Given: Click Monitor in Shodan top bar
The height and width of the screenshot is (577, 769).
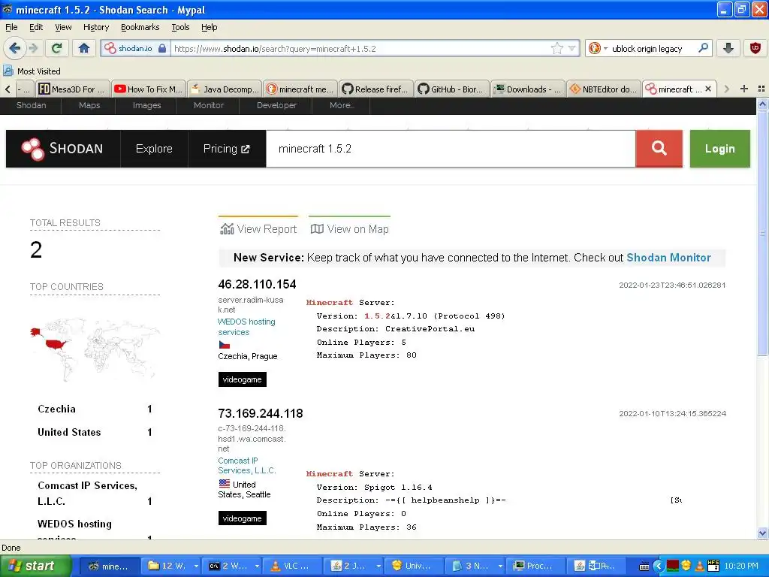Looking at the screenshot, I should (209, 105).
